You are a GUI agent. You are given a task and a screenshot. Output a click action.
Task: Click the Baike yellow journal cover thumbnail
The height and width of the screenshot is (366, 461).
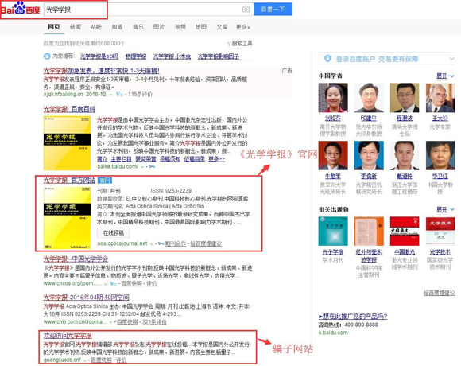click(67, 143)
